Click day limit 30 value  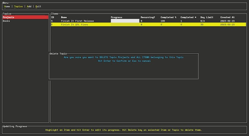202,25
